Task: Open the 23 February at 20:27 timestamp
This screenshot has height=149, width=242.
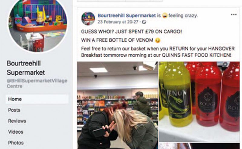Action: [x=118, y=22]
